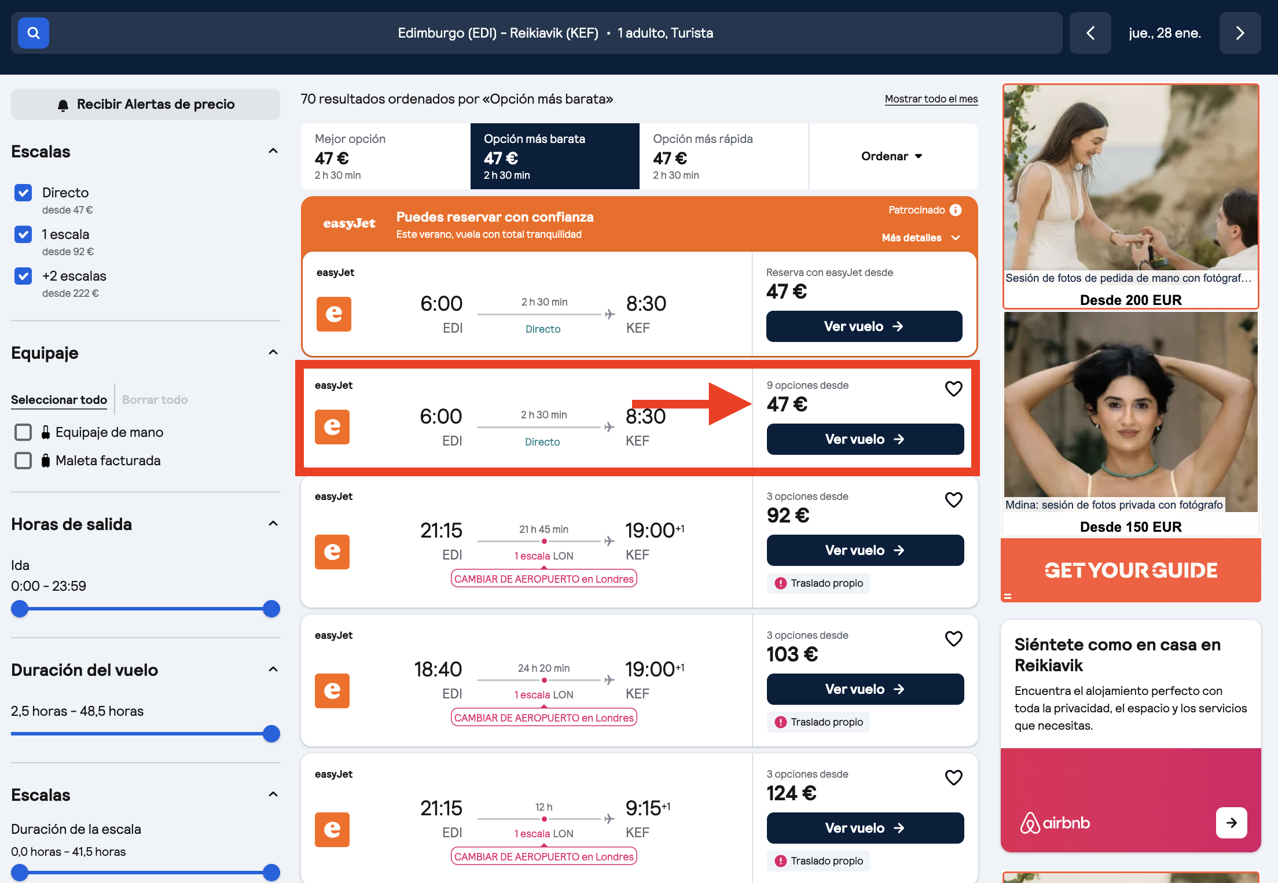Click the Edimburgo – Reikiavik search field
The width and height of the screenshot is (1278, 883).
pos(537,33)
